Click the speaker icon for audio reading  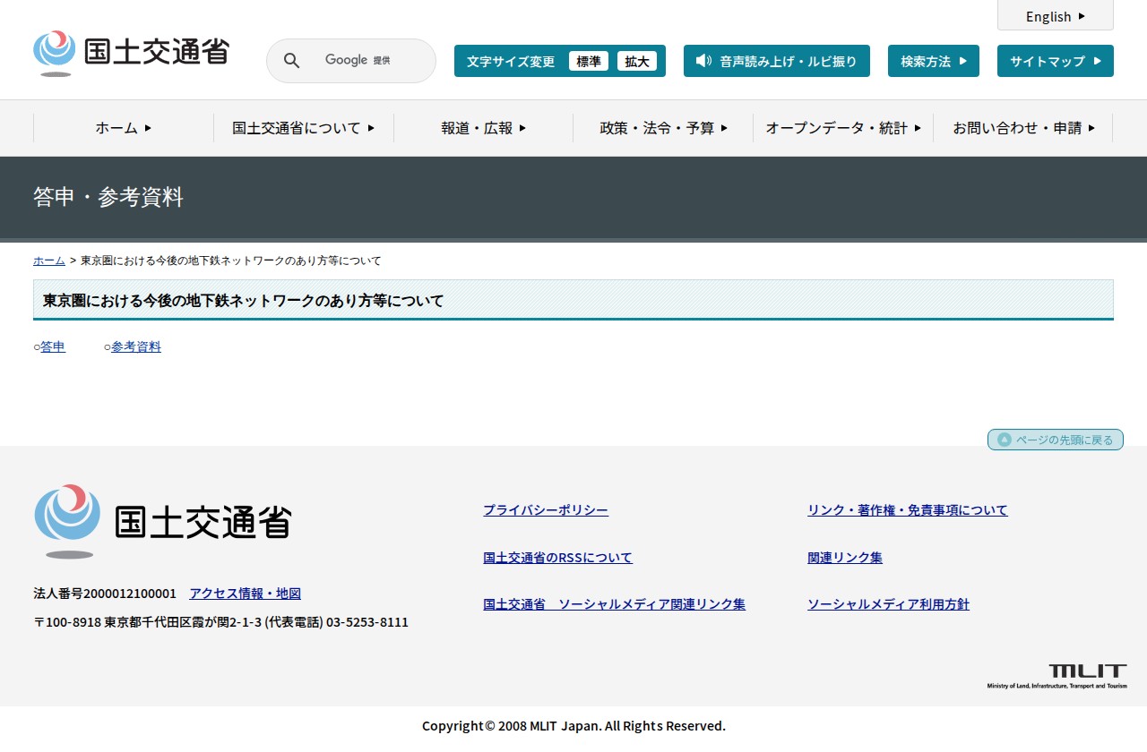coord(703,61)
